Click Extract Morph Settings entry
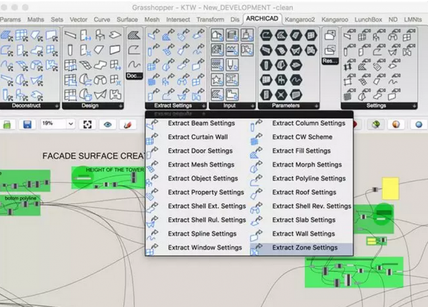Viewport: 428px width, 307px height. 307,165
